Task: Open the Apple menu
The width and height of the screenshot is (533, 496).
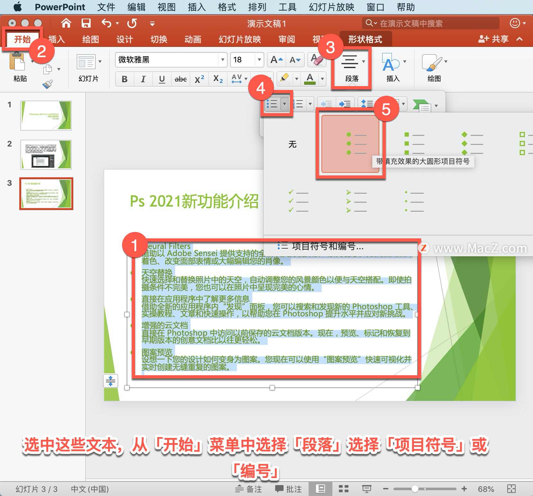Action: coord(18,7)
